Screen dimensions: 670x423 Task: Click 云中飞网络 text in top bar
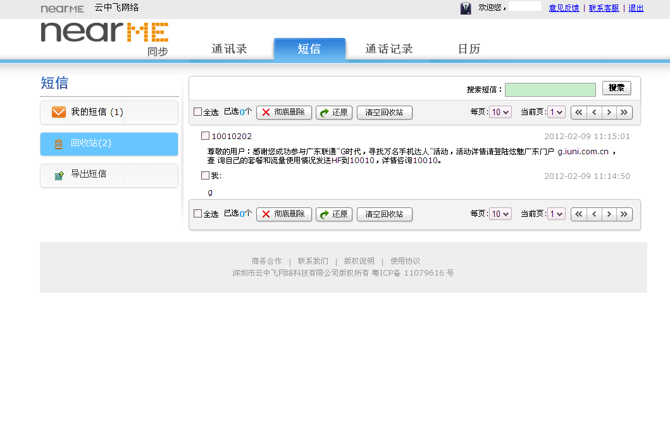(116, 8)
